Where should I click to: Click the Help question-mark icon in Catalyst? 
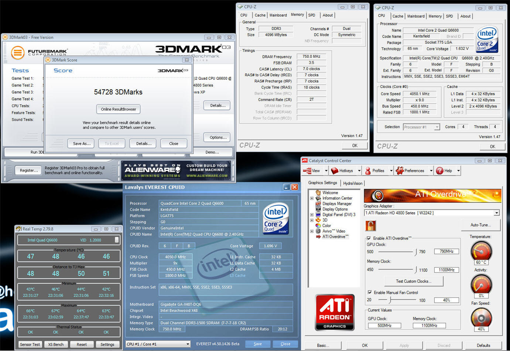439,171
